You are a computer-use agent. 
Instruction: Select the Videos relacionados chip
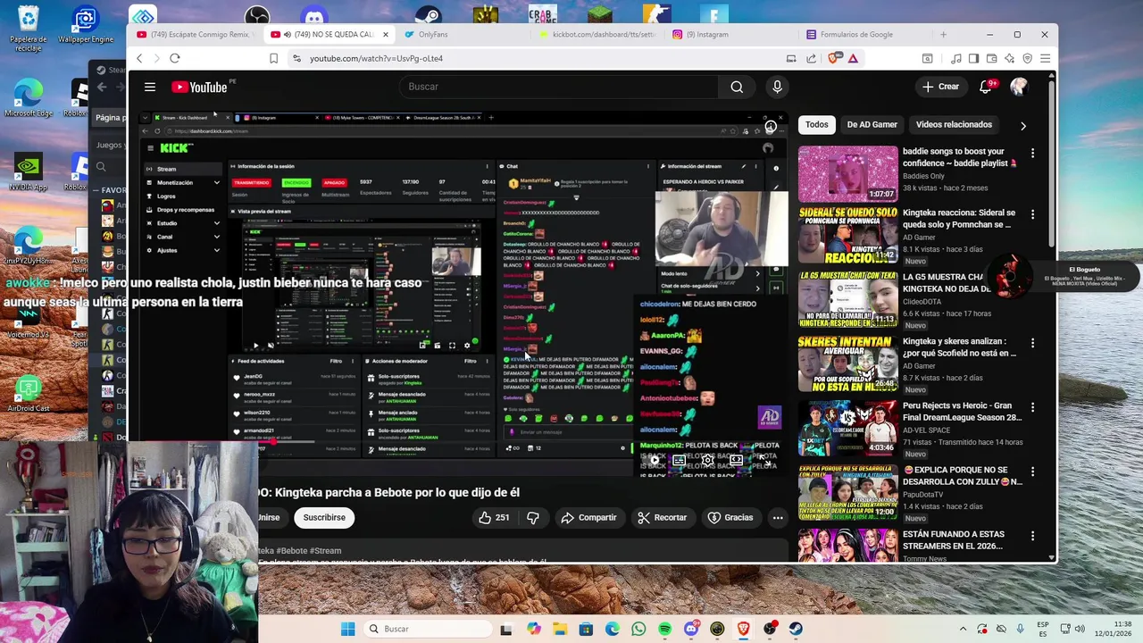tap(954, 124)
